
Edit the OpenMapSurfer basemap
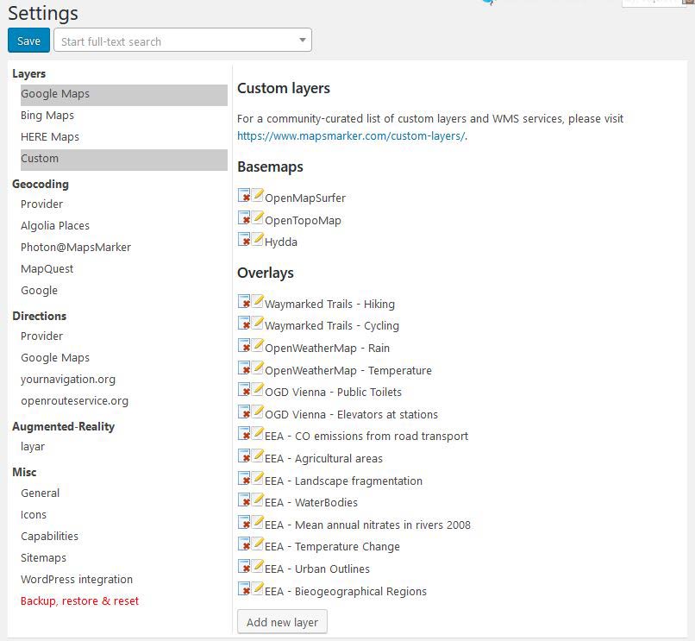[x=258, y=195]
